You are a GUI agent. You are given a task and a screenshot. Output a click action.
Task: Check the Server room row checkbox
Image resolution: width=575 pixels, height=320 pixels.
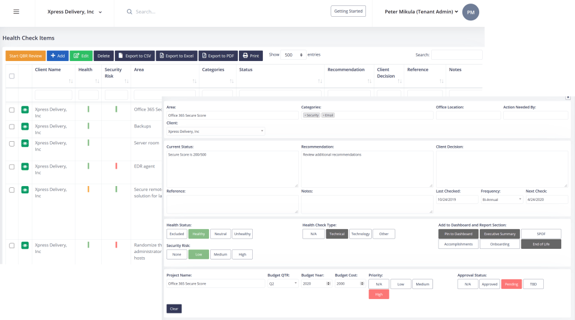[x=12, y=144]
